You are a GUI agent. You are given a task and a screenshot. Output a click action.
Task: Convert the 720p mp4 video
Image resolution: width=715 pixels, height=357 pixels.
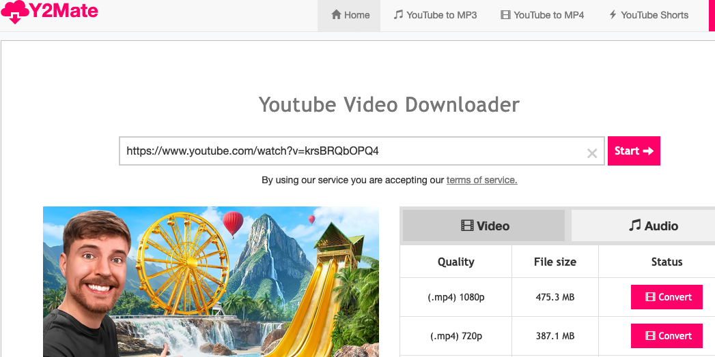pyautogui.click(x=667, y=336)
